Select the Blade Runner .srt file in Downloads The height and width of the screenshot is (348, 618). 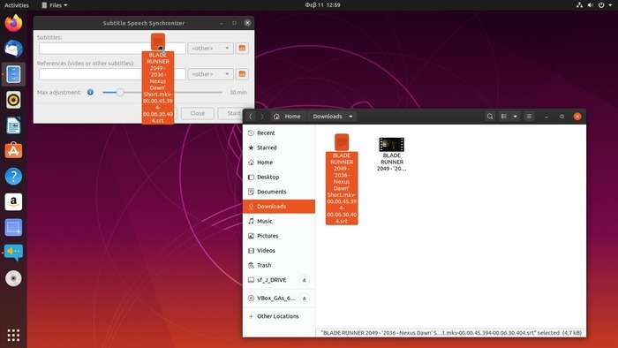[x=342, y=179]
